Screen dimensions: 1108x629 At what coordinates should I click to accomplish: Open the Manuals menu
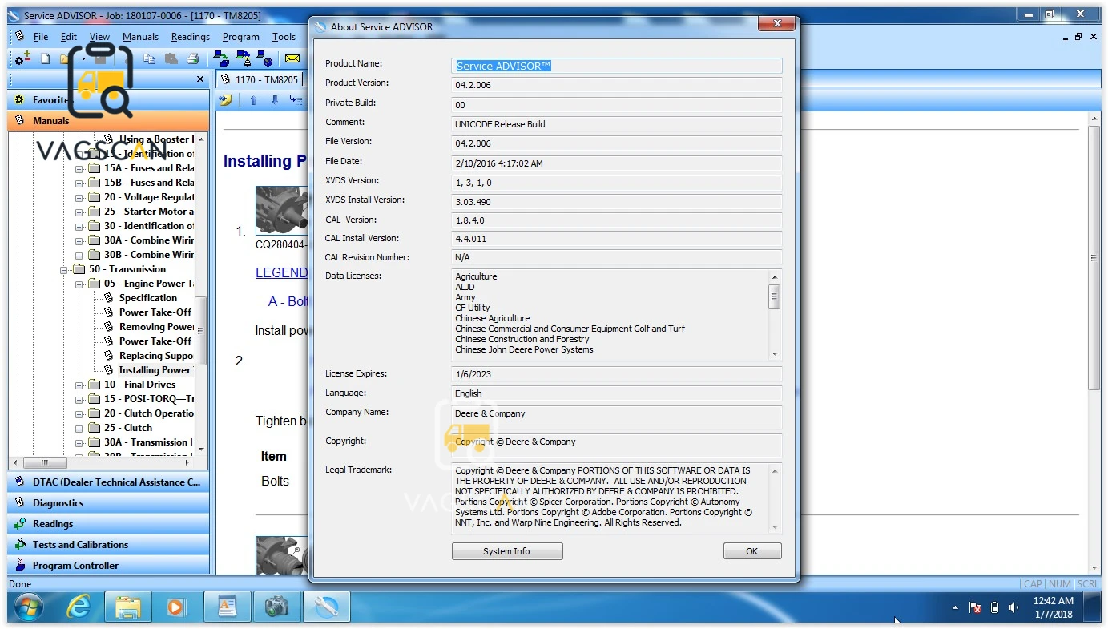(140, 37)
